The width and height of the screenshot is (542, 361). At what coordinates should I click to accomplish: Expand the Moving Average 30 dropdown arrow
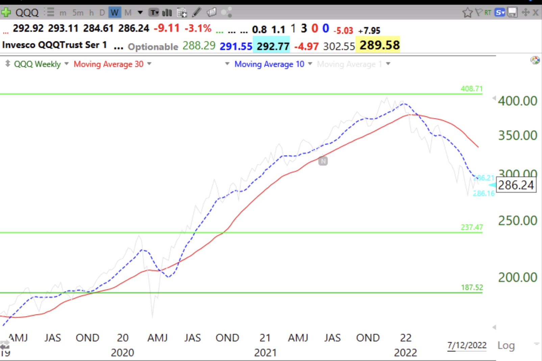coord(149,64)
